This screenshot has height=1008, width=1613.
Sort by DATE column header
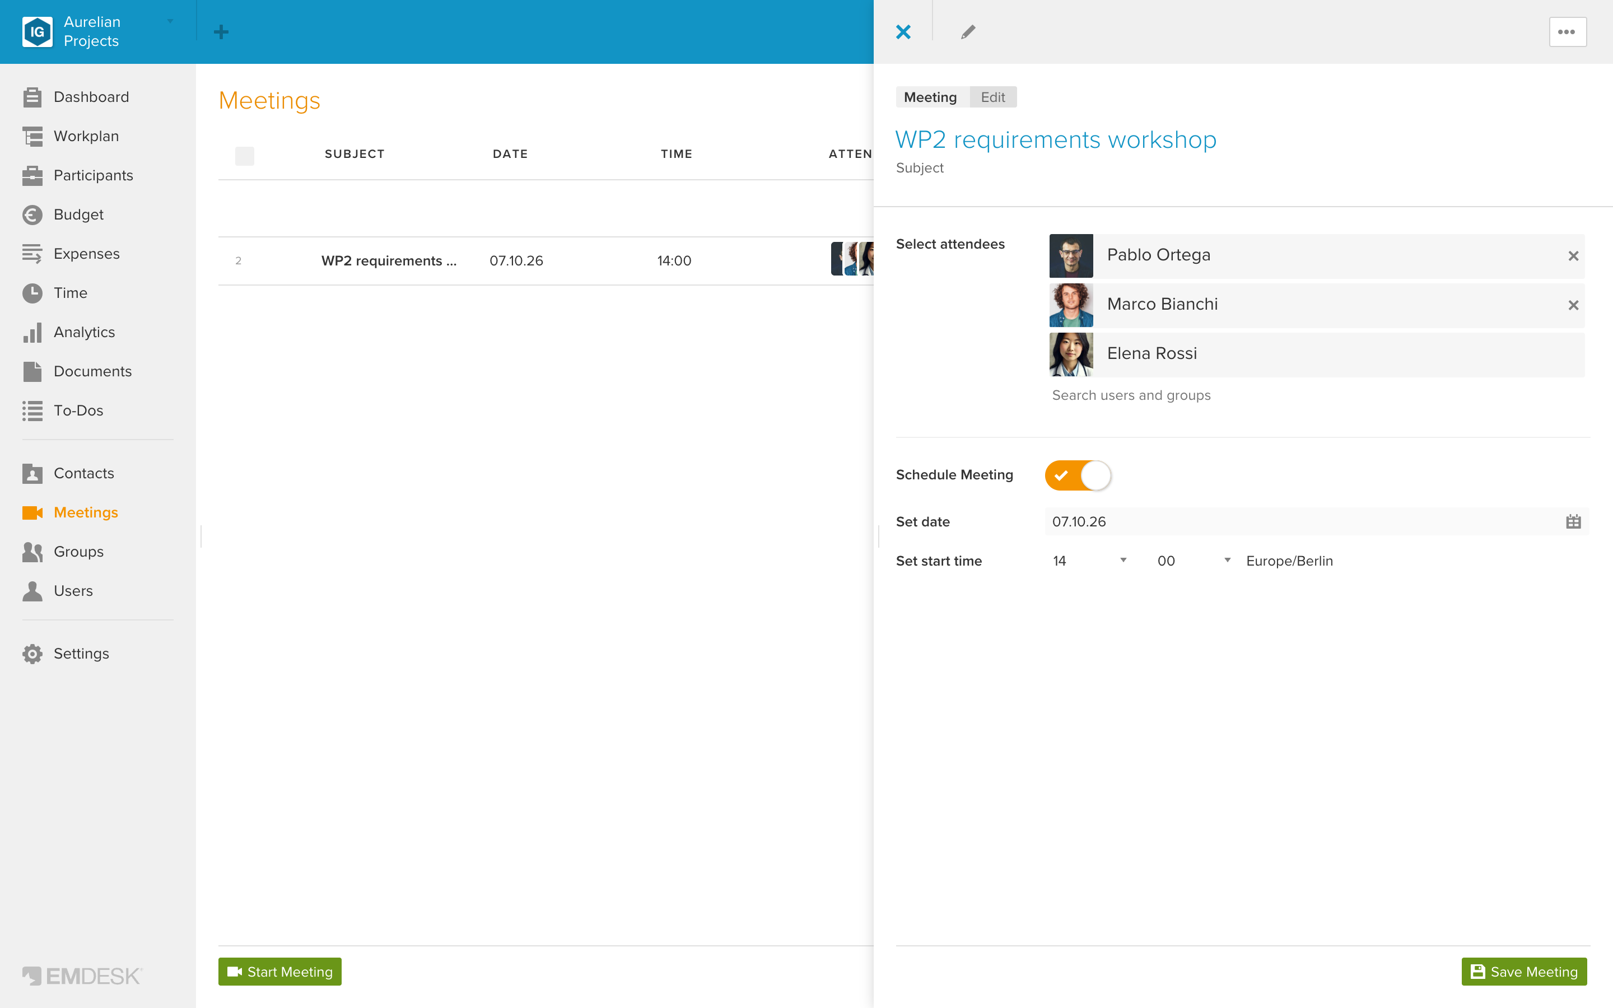point(510,154)
